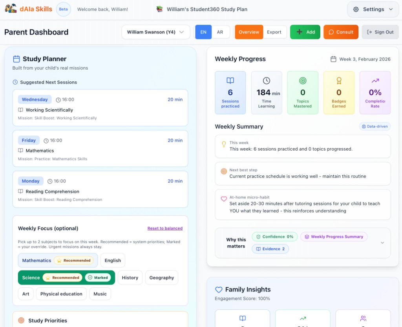
Task: Switch to the Export tab
Action: point(274,32)
